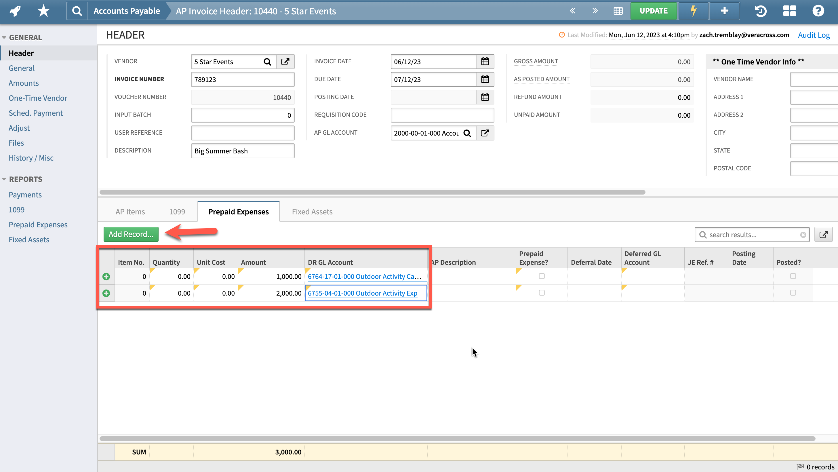The width and height of the screenshot is (838, 472).
Task: Open due date calendar dropdown
Action: click(x=485, y=79)
